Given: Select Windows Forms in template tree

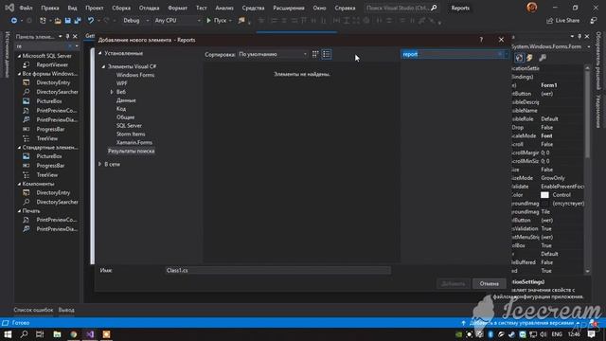Looking at the screenshot, I should [x=135, y=75].
